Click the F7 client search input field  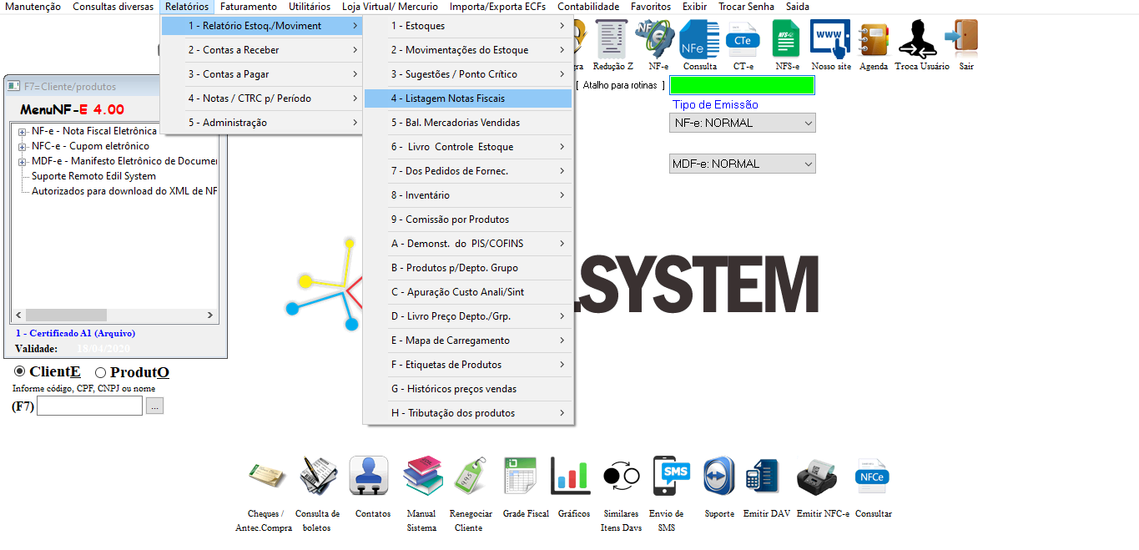point(89,406)
